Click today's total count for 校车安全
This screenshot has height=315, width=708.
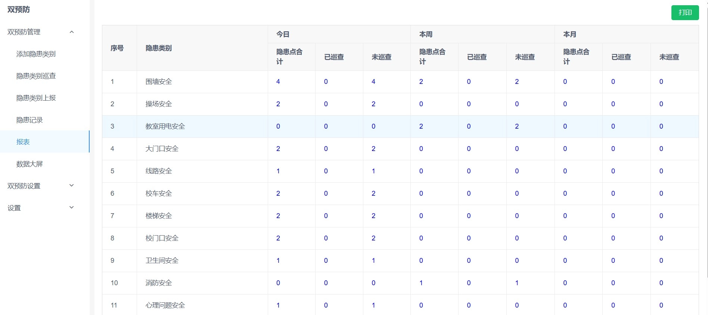pyautogui.click(x=278, y=193)
